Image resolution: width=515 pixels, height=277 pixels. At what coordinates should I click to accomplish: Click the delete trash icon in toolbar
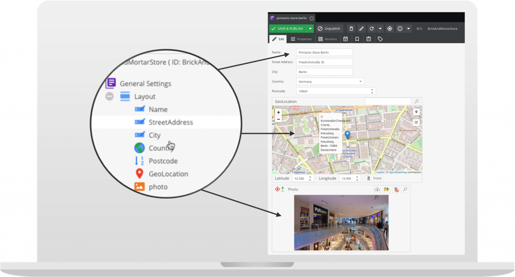351,29
